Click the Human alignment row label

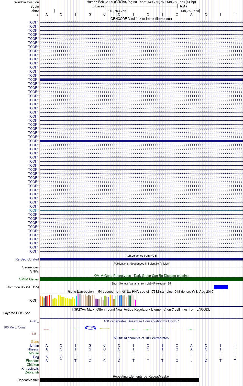[34, 345]
